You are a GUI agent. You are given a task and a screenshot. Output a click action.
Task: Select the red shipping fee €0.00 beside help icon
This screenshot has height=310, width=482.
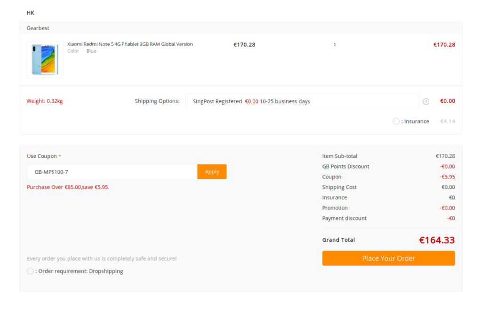click(x=448, y=101)
